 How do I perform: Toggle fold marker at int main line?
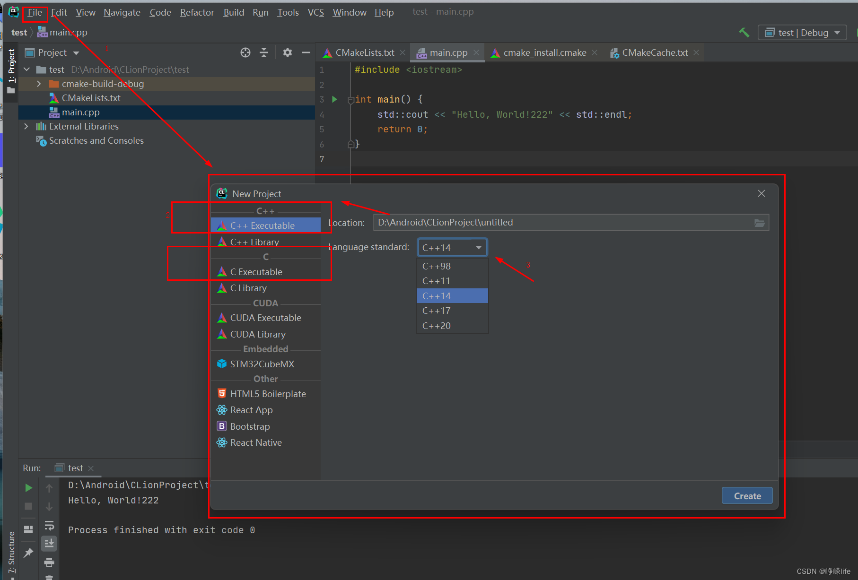[x=350, y=100]
